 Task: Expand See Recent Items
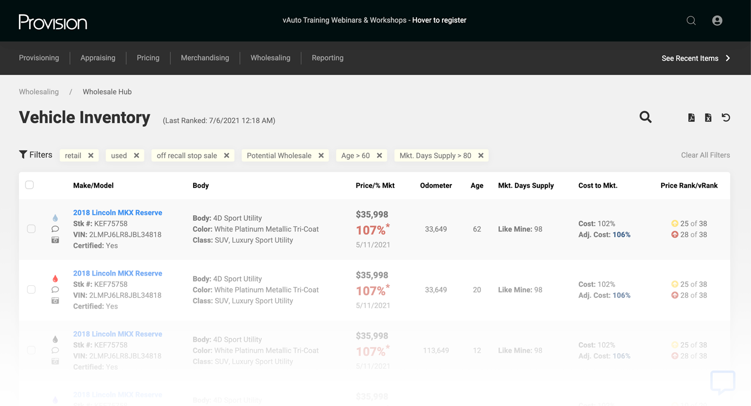pyautogui.click(x=696, y=58)
